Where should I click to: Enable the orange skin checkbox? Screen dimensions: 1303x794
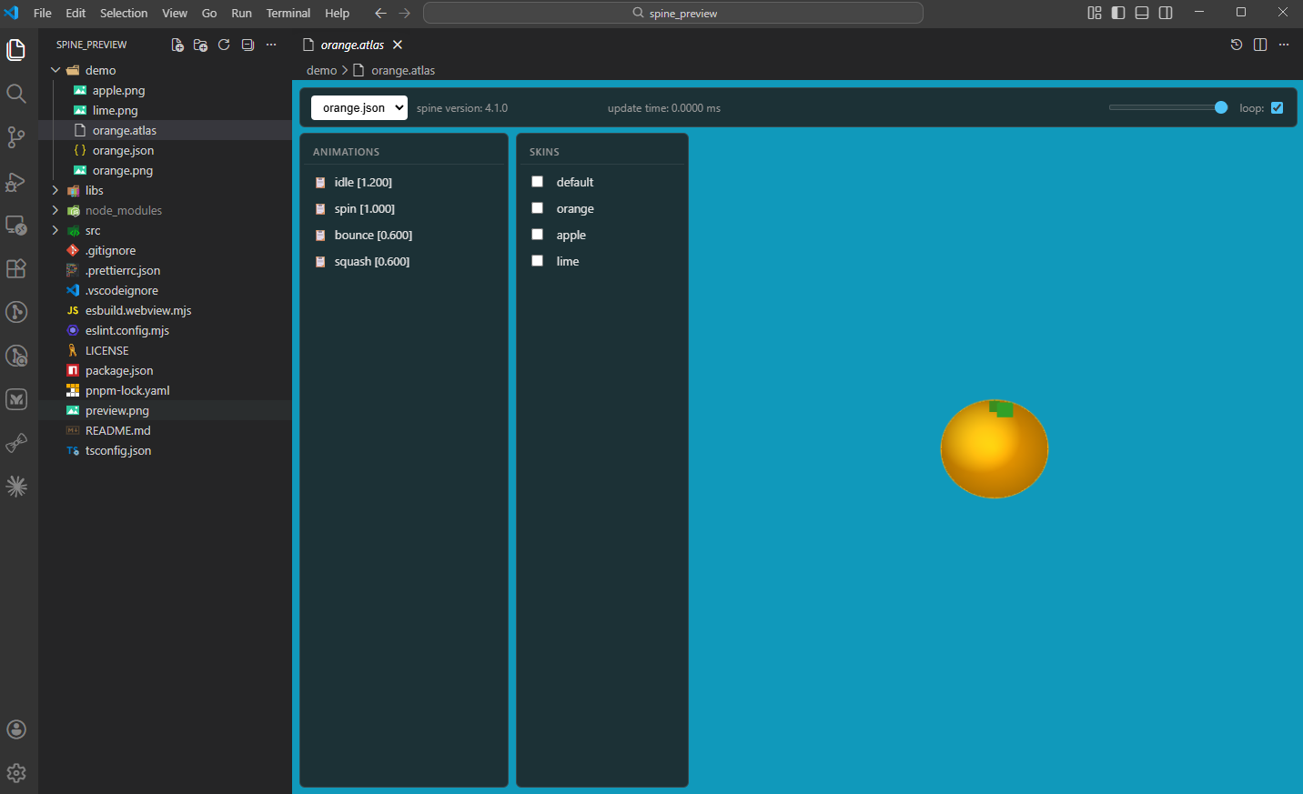(x=537, y=208)
